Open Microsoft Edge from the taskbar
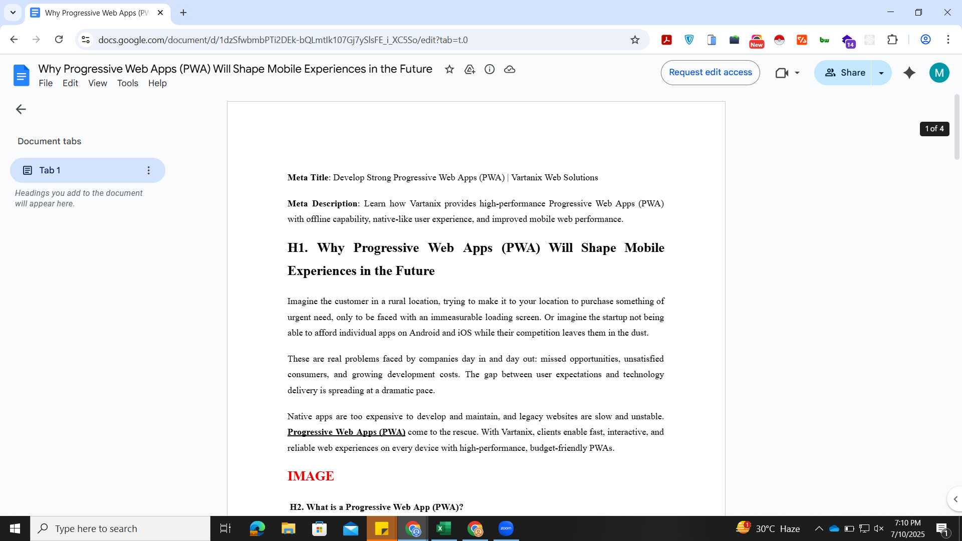The width and height of the screenshot is (962, 541). click(x=257, y=528)
